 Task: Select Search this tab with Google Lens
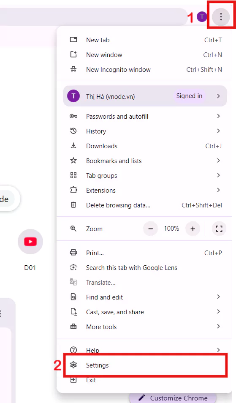click(x=145, y=267)
